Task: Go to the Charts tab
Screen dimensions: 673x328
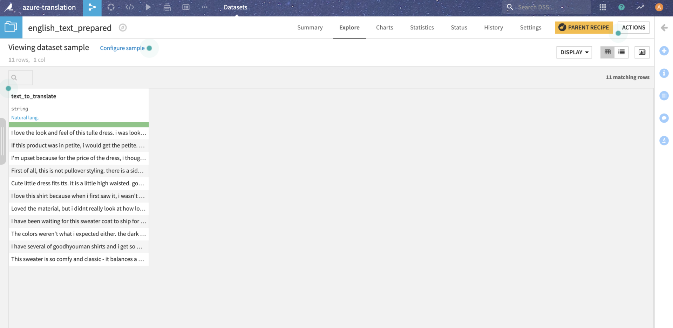Action: tap(384, 28)
